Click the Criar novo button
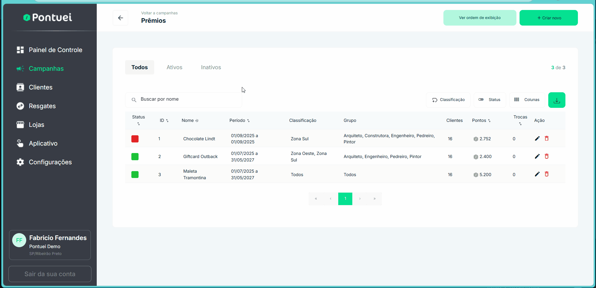The image size is (596, 288). tap(548, 18)
